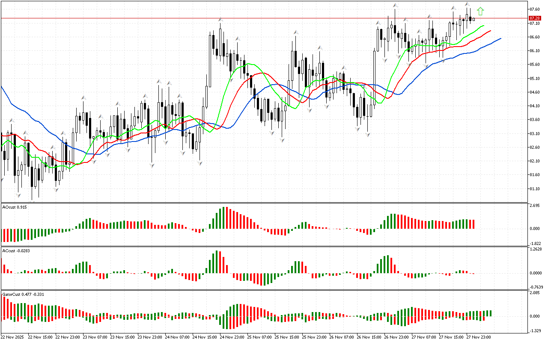The width and height of the screenshot is (548, 342).
Task: Click the 2.695 value on AOcust scale
Action: click(534, 206)
